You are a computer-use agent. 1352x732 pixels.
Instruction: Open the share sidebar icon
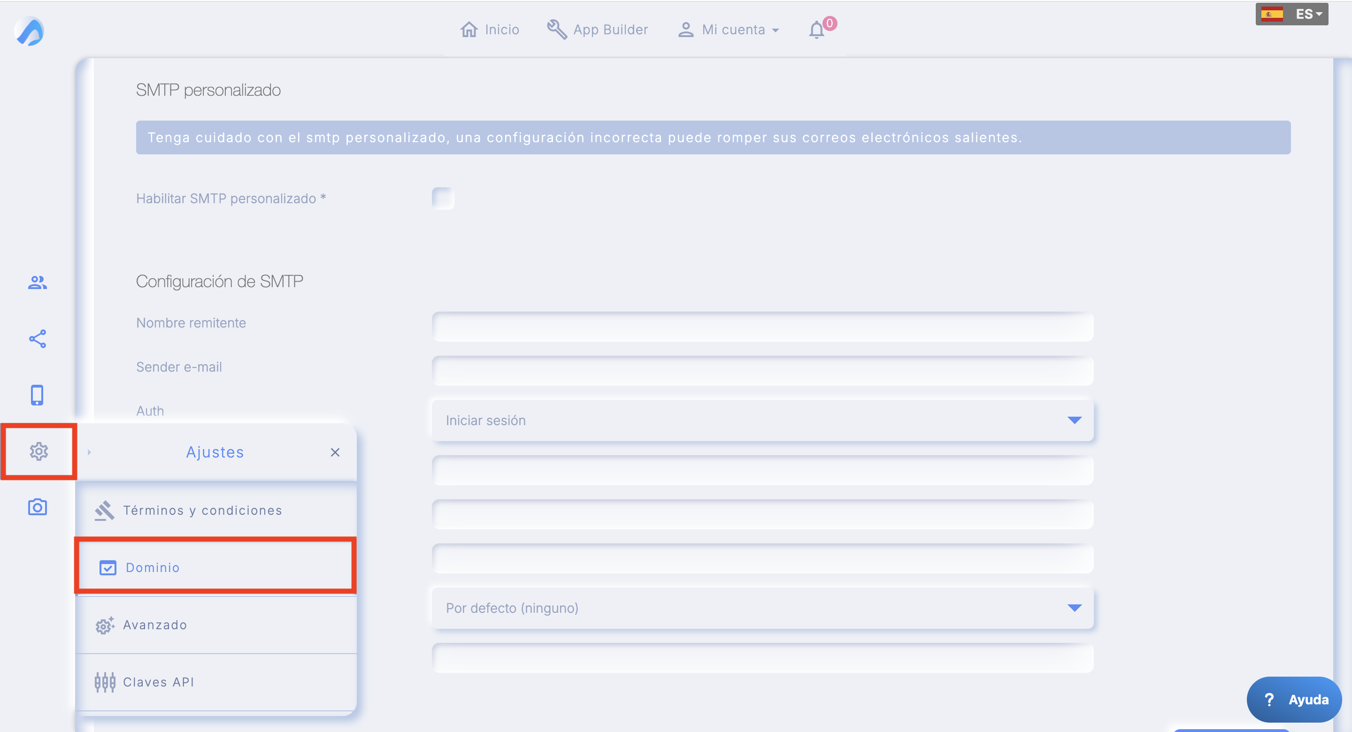point(37,338)
